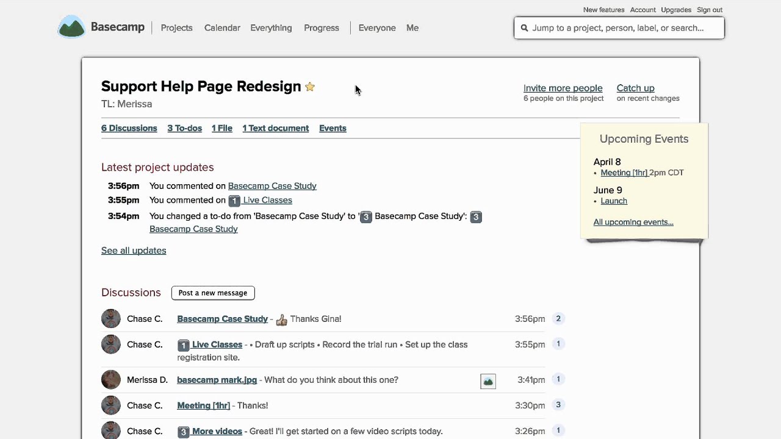Click the TL: Merissa description text
Viewport: 781px width, 439px height.
coord(127,104)
